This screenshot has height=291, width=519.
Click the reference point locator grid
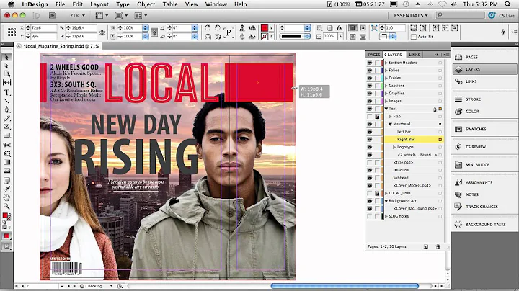[x=12, y=32]
